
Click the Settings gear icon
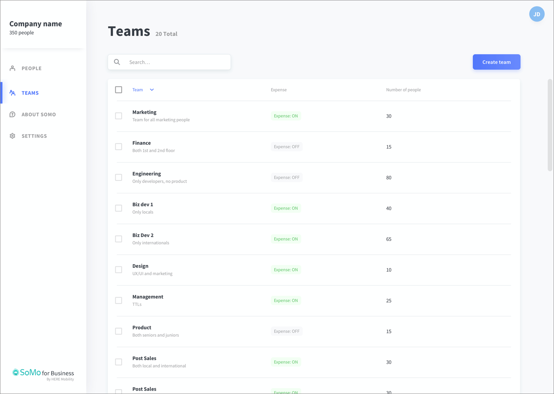[x=12, y=136]
